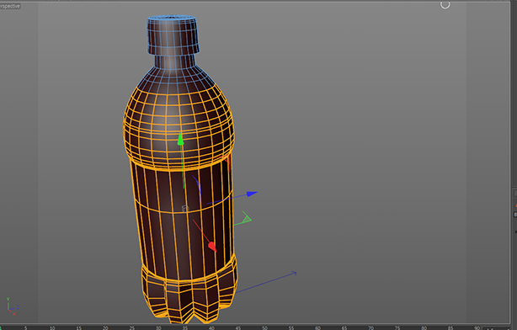Select the bottle's ridged base section
This screenshot has width=517, height=330.
click(x=189, y=294)
